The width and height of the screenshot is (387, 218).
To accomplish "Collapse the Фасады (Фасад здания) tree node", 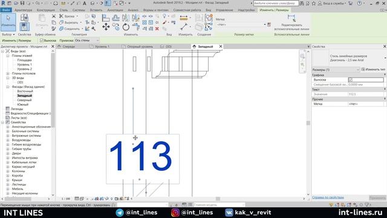I will (8, 87).
